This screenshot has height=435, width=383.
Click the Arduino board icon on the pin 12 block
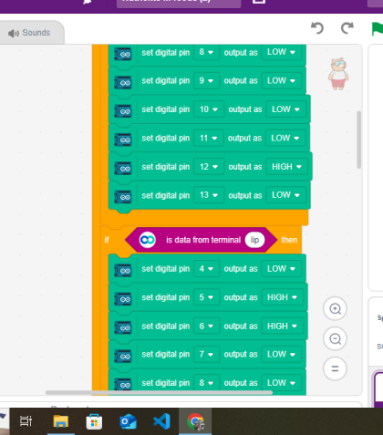[123, 168]
